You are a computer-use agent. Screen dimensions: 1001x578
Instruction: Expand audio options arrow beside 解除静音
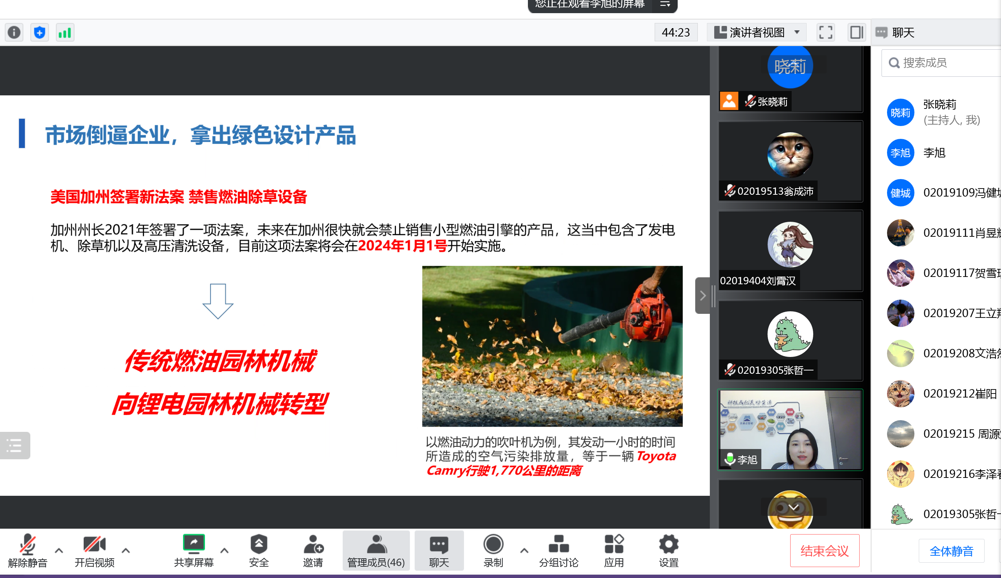pos(59,551)
